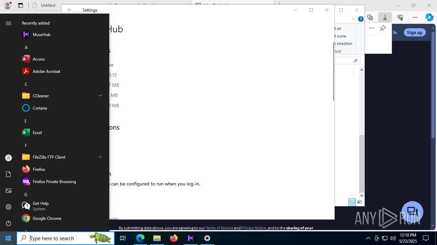The image size is (437, 245).
Task: Open more options in downloads flyout
Action: [x=372, y=28]
